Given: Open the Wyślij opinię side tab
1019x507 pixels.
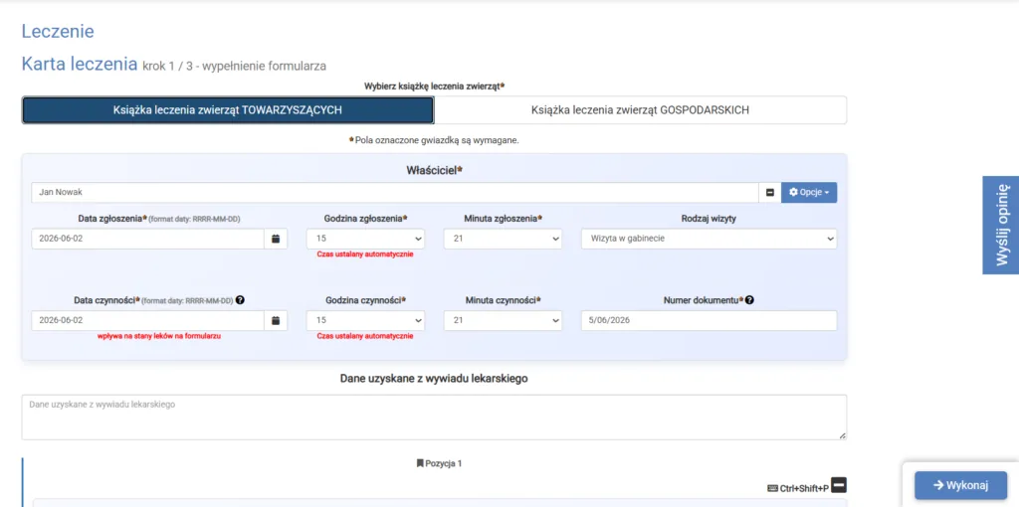Looking at the screenshot, I should [1001, 226].
